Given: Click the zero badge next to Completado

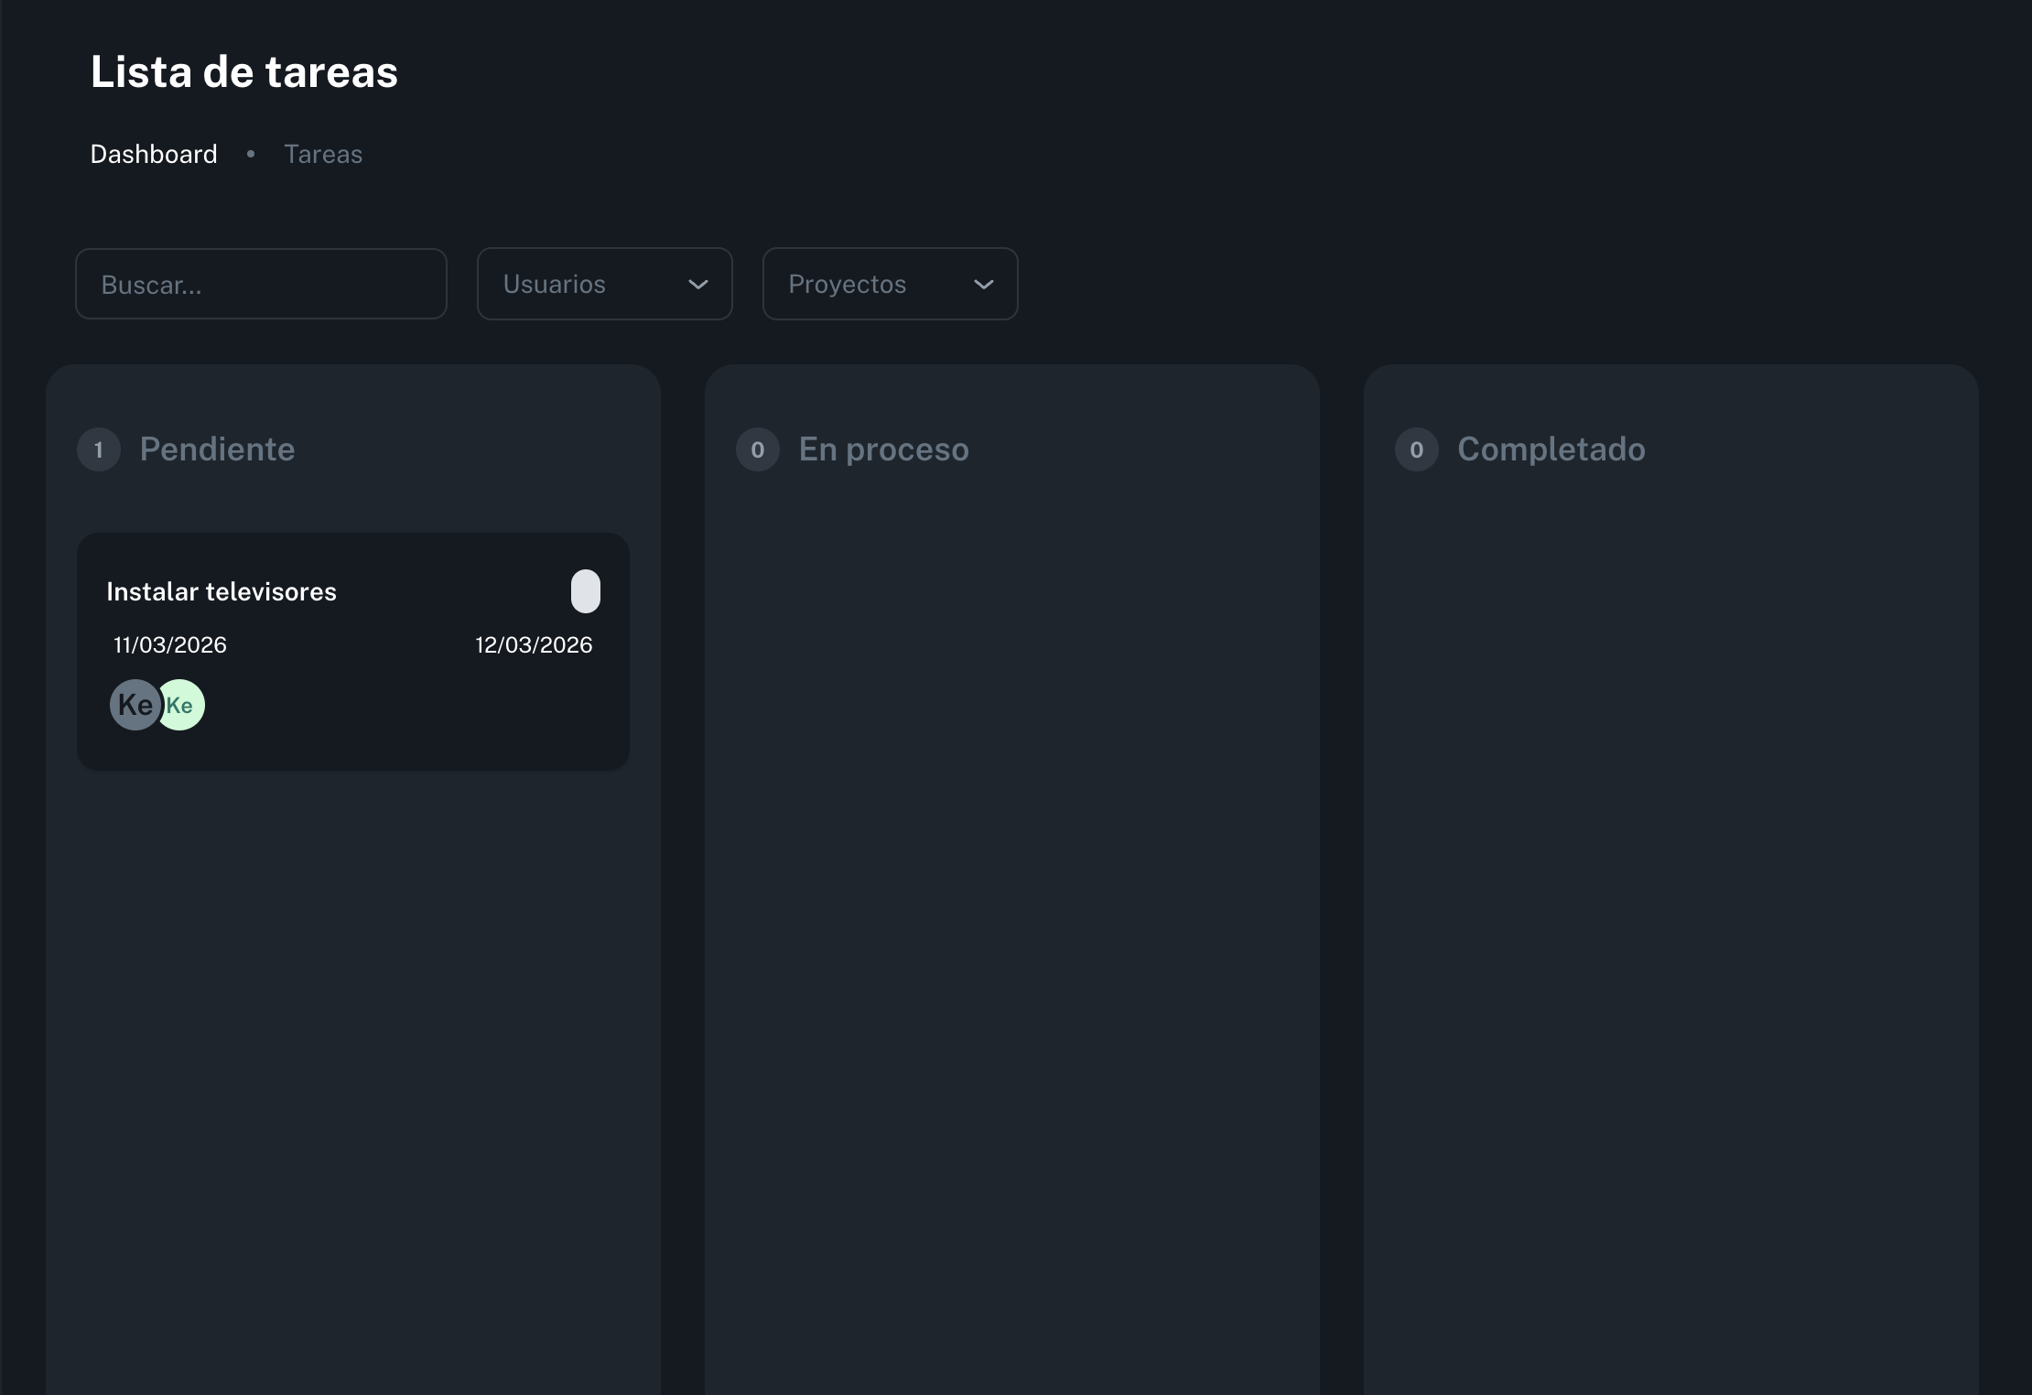Looking at the screenshot, I should (1416, 449).
